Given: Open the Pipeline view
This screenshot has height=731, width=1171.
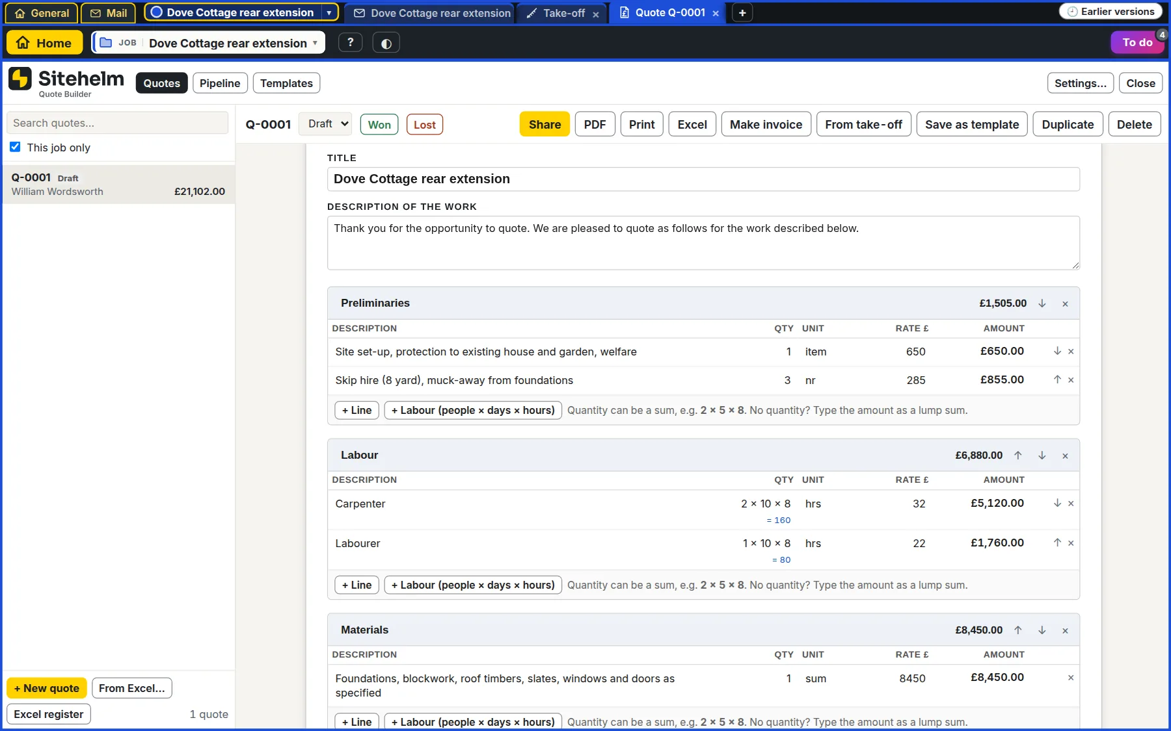Looking at the screenshot, I should coord(220,83).
